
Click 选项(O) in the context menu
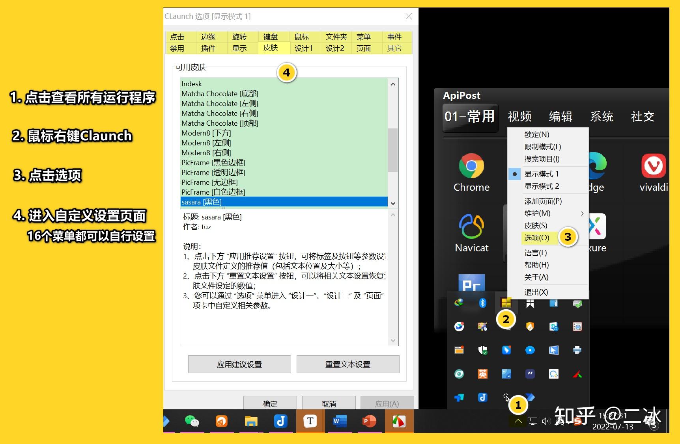pos(538,238)
